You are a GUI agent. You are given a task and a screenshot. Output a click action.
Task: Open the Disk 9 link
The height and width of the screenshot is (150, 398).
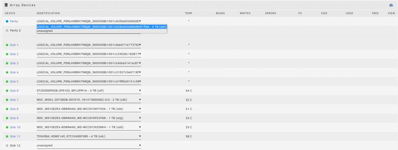click(x=14, y=118)
